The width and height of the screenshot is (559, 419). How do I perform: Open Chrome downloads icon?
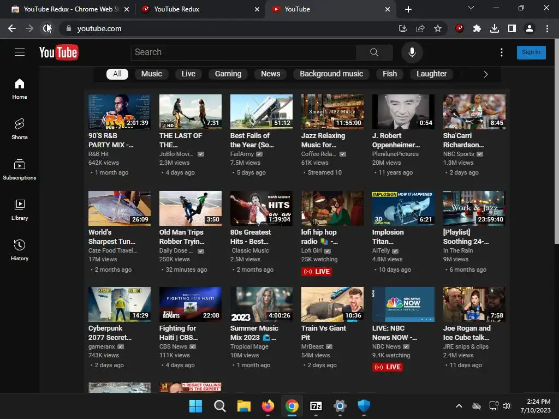(495, 28)
